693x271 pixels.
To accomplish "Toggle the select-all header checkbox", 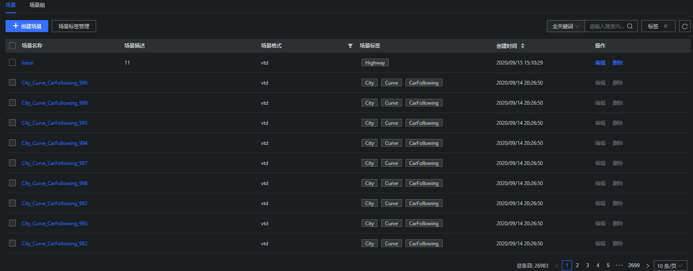I will [12, 46].
